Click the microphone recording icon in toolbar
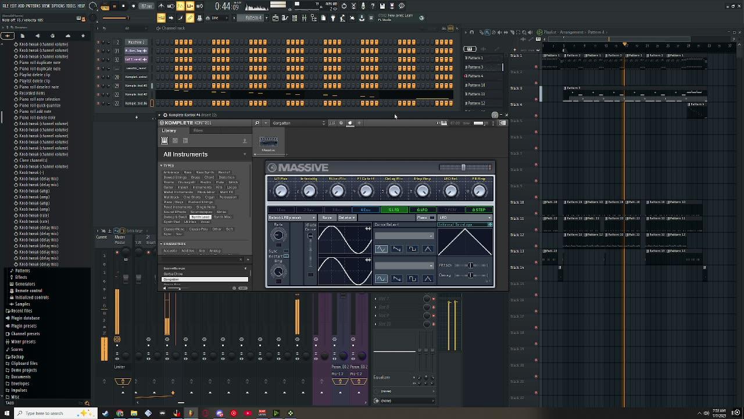The width and height of the screenshot is (744, 419). (x=363, y=6)
